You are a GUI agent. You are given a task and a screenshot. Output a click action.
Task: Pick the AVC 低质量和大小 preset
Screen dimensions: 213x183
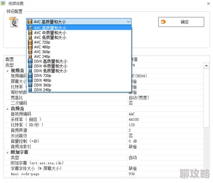(79, 37)
